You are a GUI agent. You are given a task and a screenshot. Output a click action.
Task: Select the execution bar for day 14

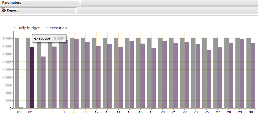click(121, 78)
